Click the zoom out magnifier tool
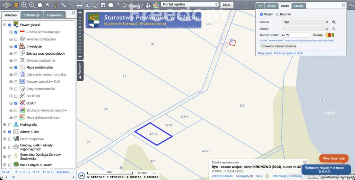Screen dimensions: 355x180 tap(32, 5)
